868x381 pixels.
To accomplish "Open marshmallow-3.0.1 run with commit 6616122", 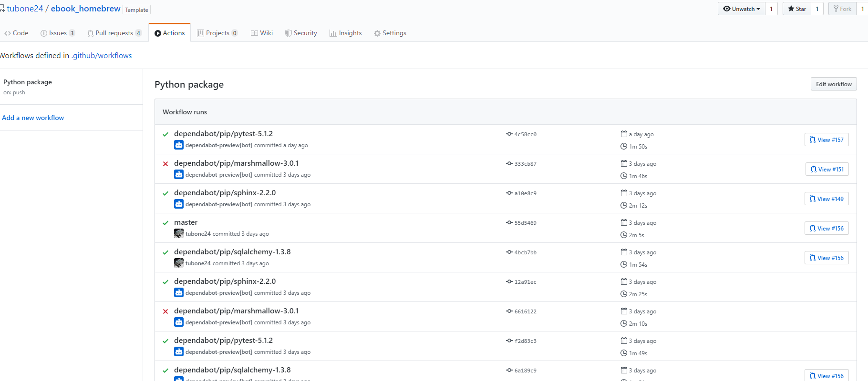I will click(x=236, y=311).
